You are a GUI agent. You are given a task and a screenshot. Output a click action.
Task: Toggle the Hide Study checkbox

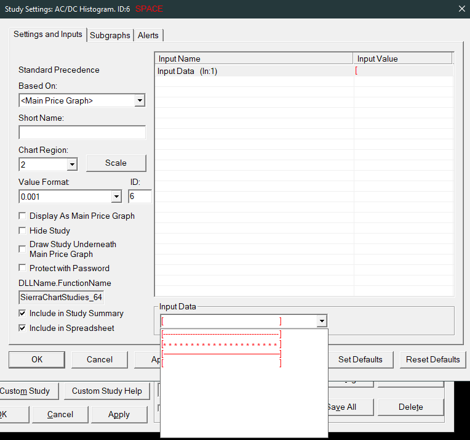click(x=23, y=230)
